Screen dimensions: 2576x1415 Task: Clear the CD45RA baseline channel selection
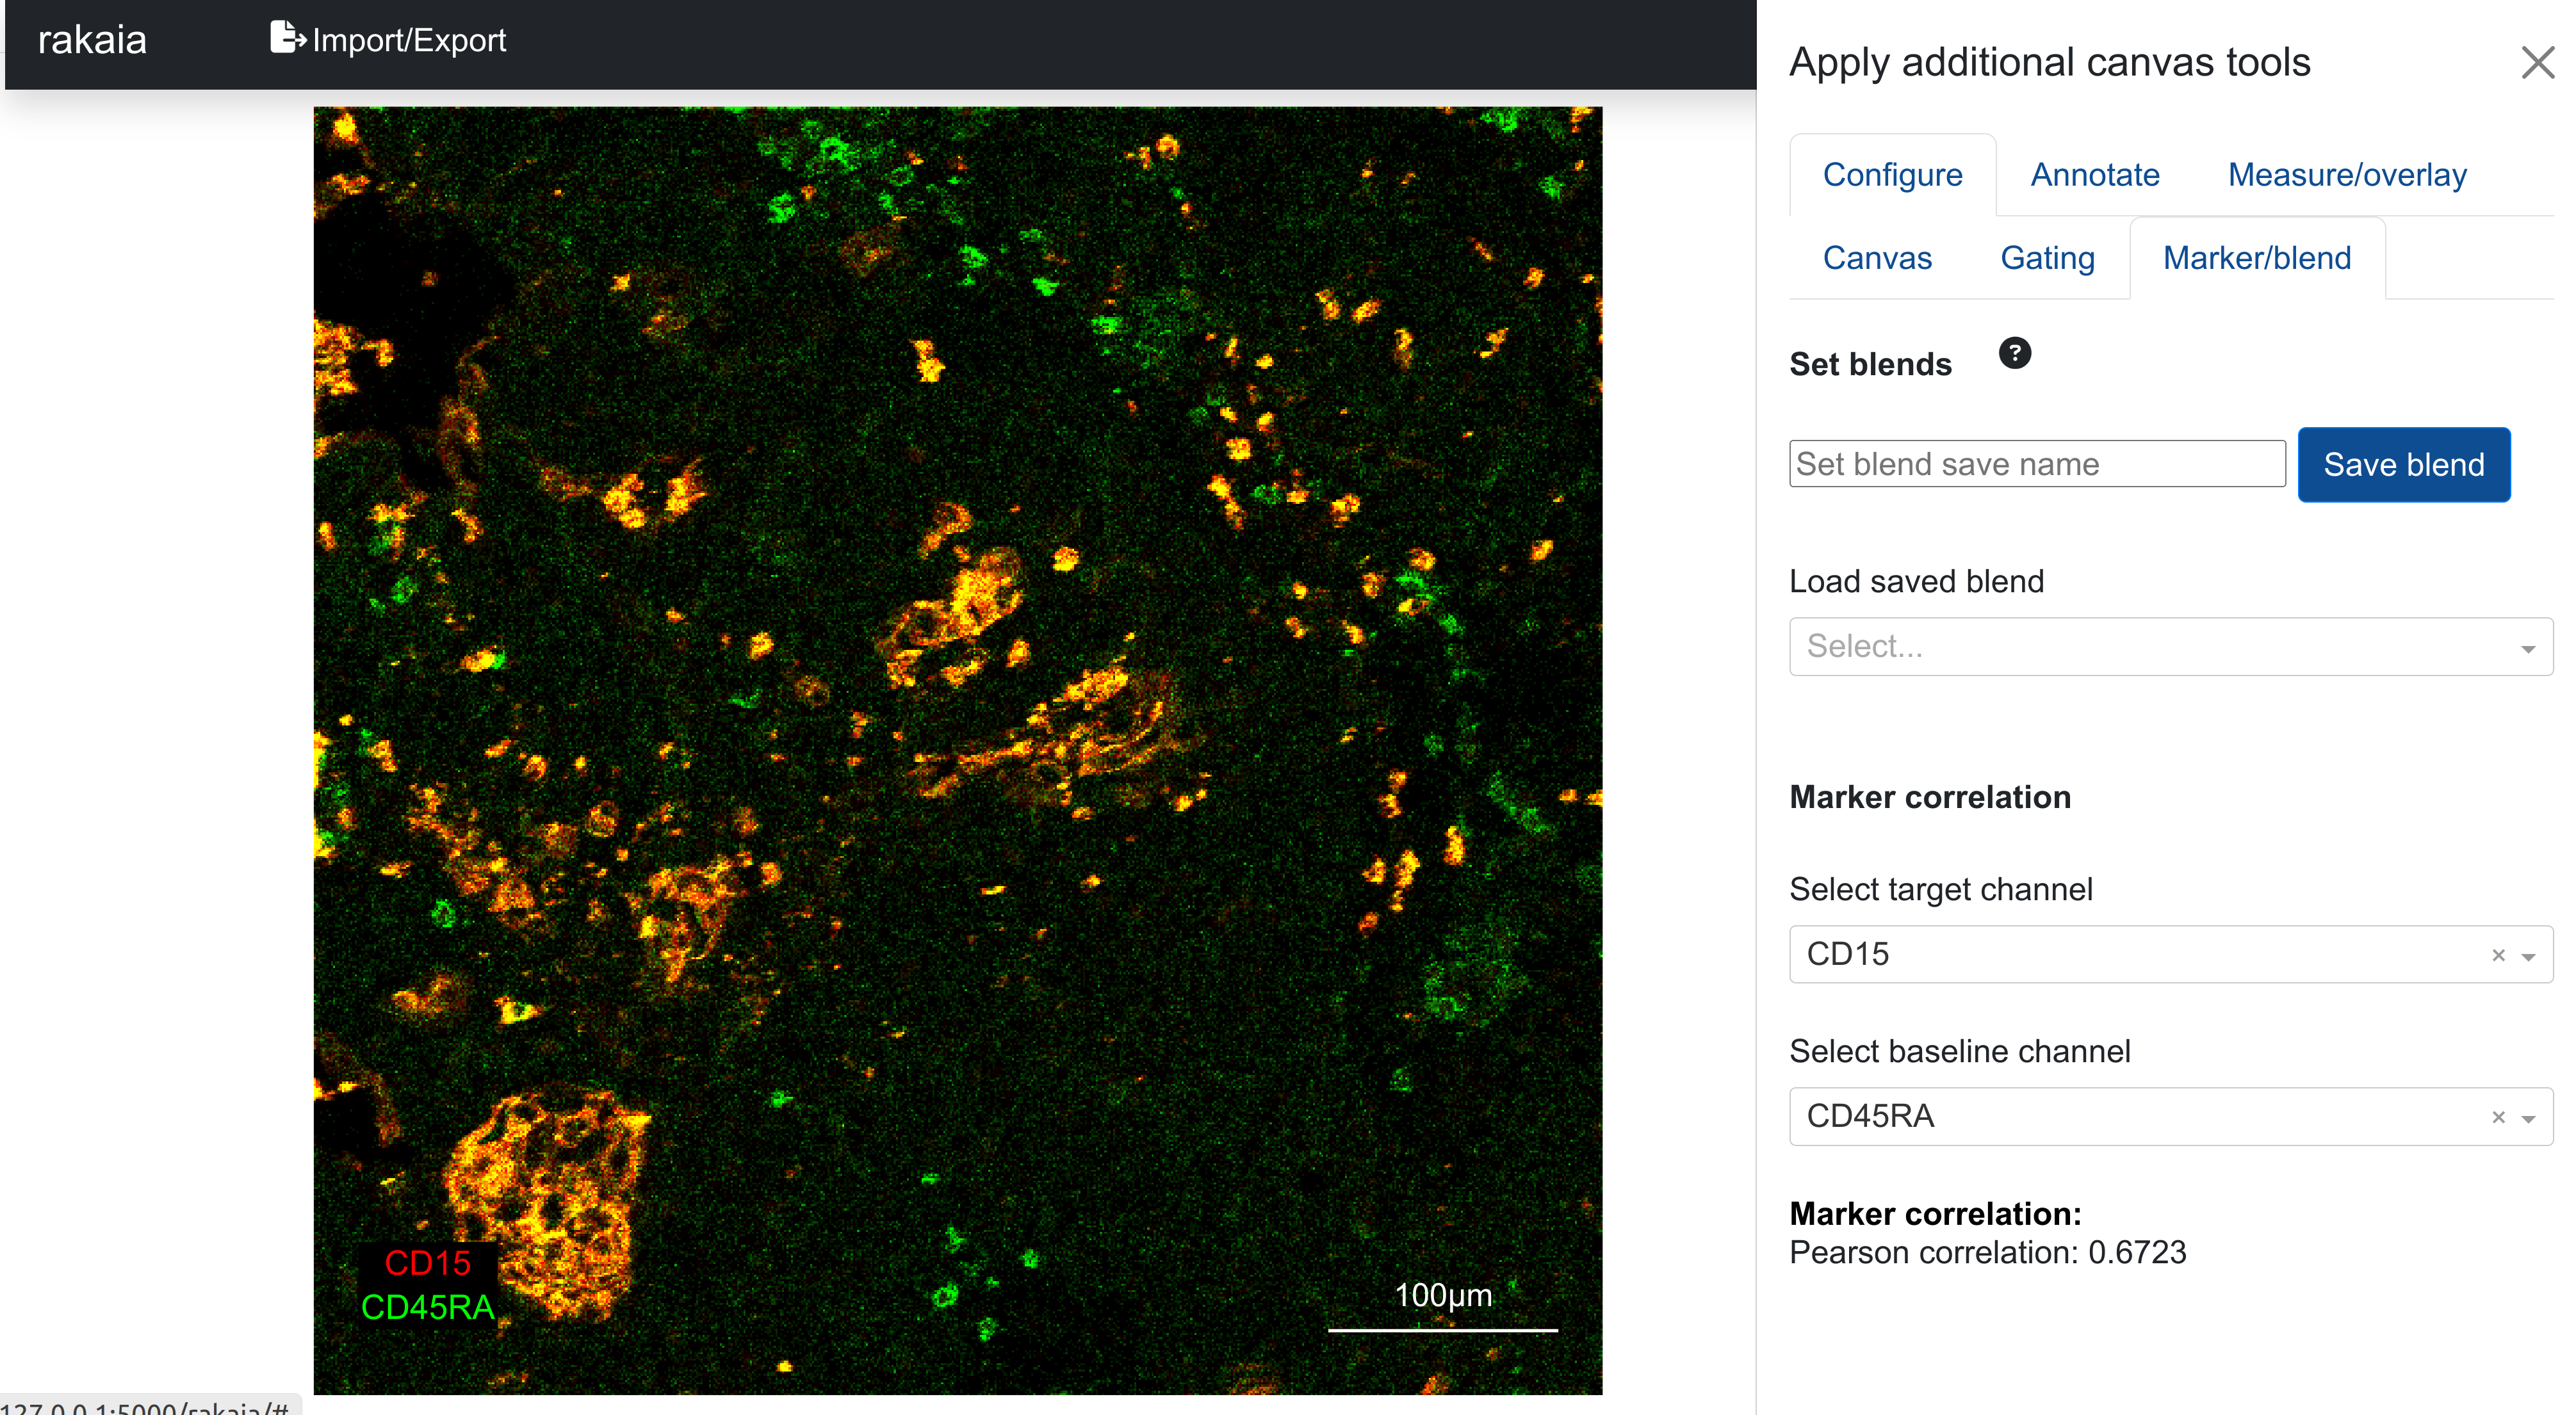click(2498, 1117)
